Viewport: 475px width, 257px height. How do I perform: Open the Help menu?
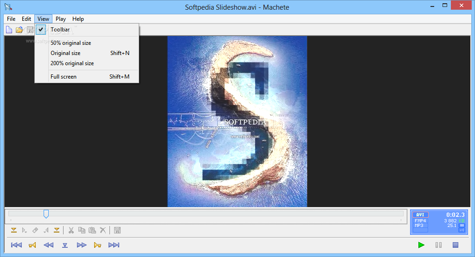coord(78,19)
